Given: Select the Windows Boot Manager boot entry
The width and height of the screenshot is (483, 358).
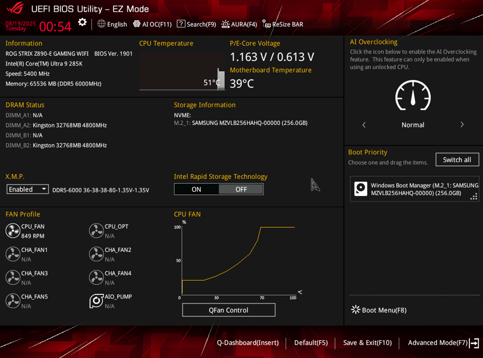Looking at the screenshot, I should [414, 189].
